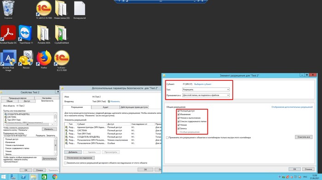Toggle the Чтение и выполнение checkbox
The image size is (322, 180).
point(178,118)
